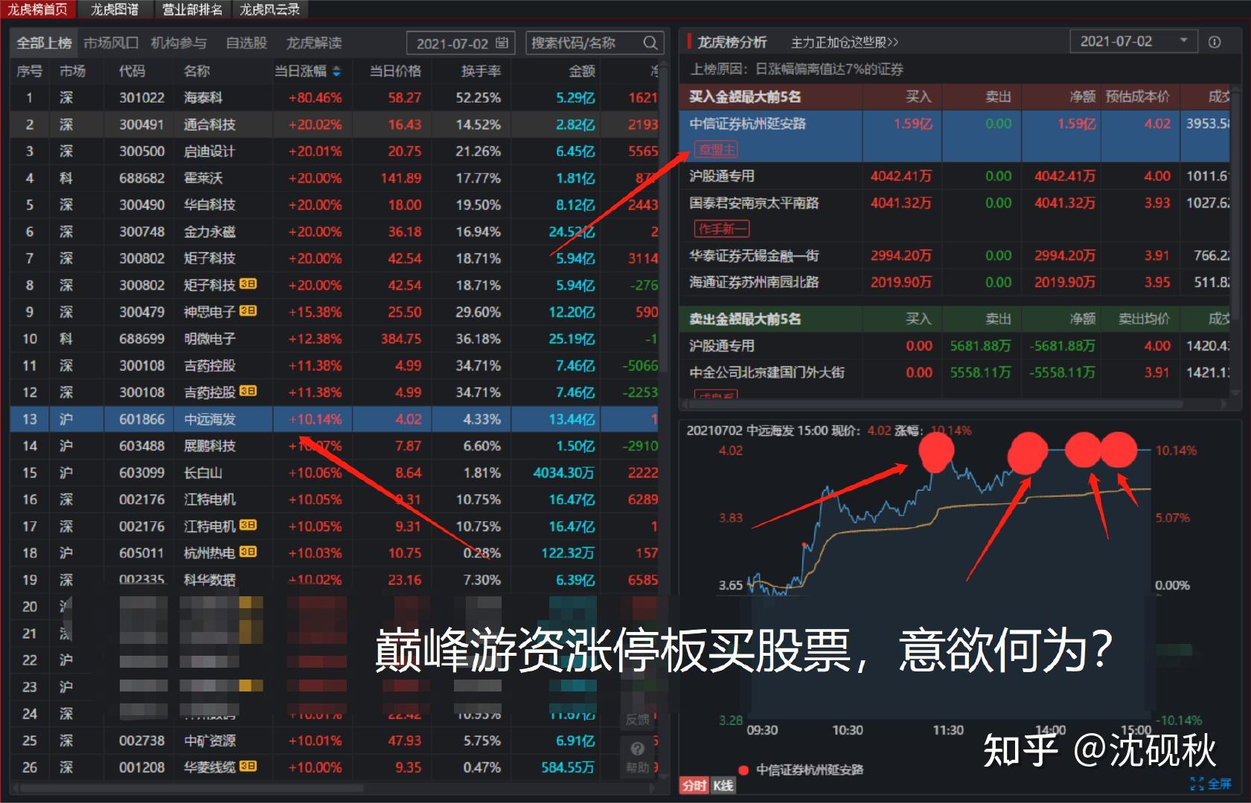Select the highlighted 中远海发 row
Viewport: 1251px width, 803px height.
coord(335,419)
